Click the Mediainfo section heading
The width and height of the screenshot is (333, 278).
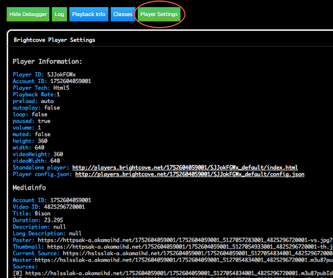(30, 187)
